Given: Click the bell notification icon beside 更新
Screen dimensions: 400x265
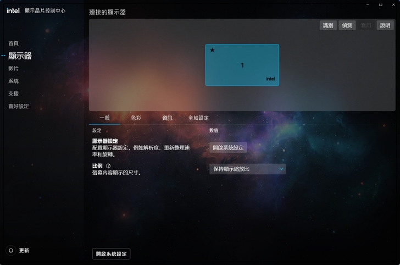Looking at the screenshot, I should [11, 250].
